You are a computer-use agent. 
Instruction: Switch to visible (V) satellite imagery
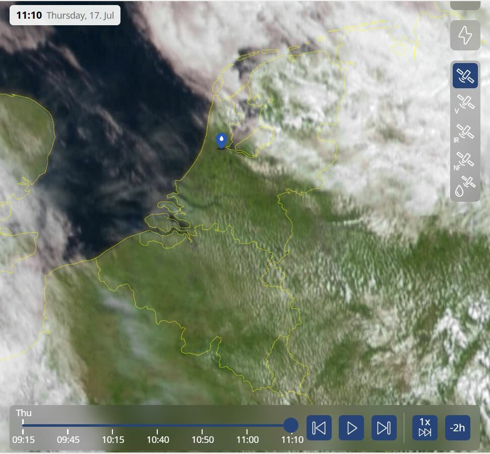tap(465, 104)
